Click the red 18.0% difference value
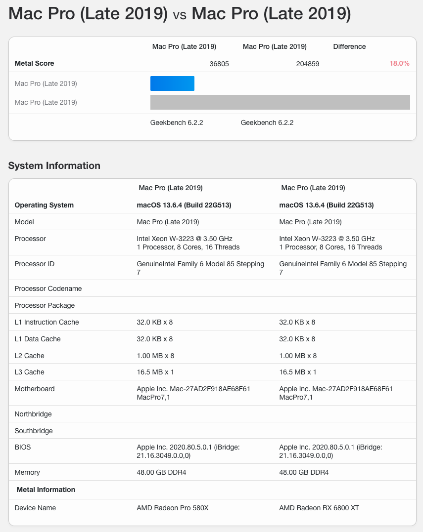This screenshot has height=532, width=423. point(399,63)
